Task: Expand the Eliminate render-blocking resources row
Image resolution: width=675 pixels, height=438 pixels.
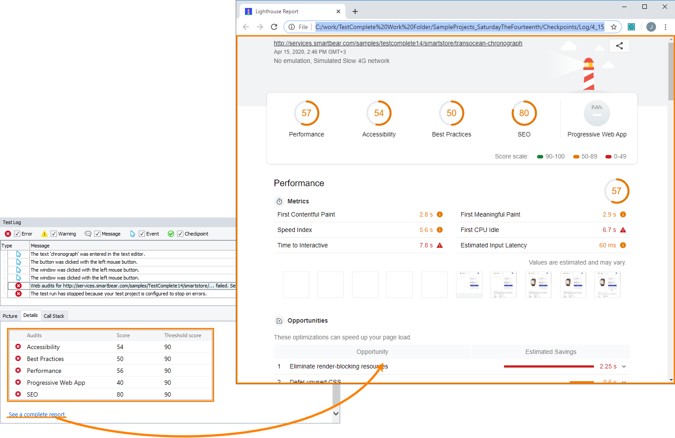Action: point(623,366)
